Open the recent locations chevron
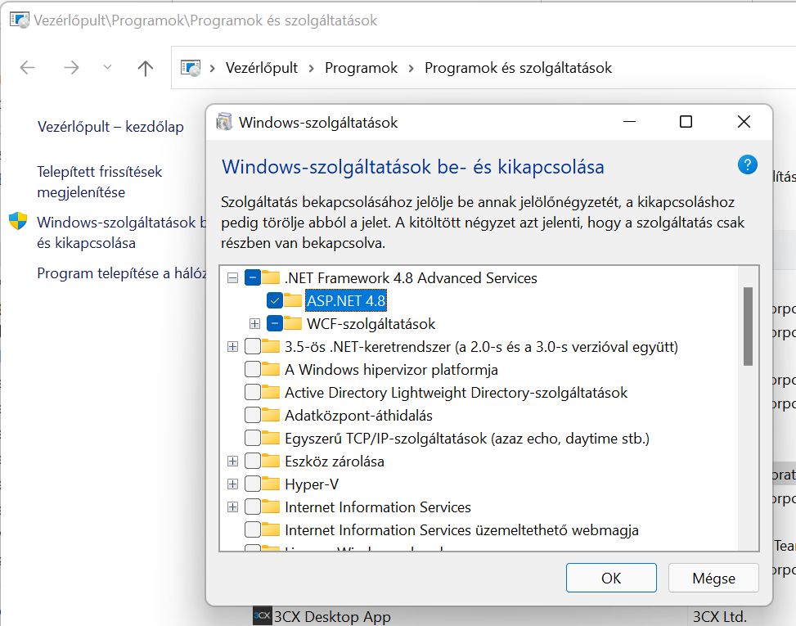Image resolution: width=796 pixels, height=626 pixels. (x=107, y=66)
